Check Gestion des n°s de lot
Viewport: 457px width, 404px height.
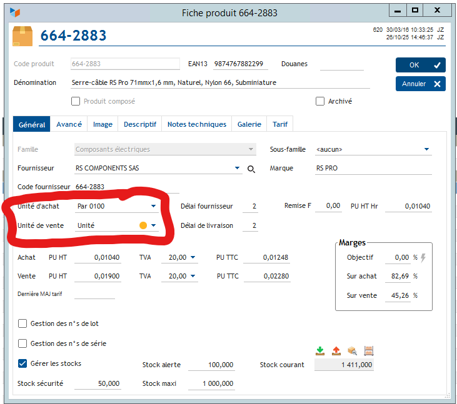23,323
